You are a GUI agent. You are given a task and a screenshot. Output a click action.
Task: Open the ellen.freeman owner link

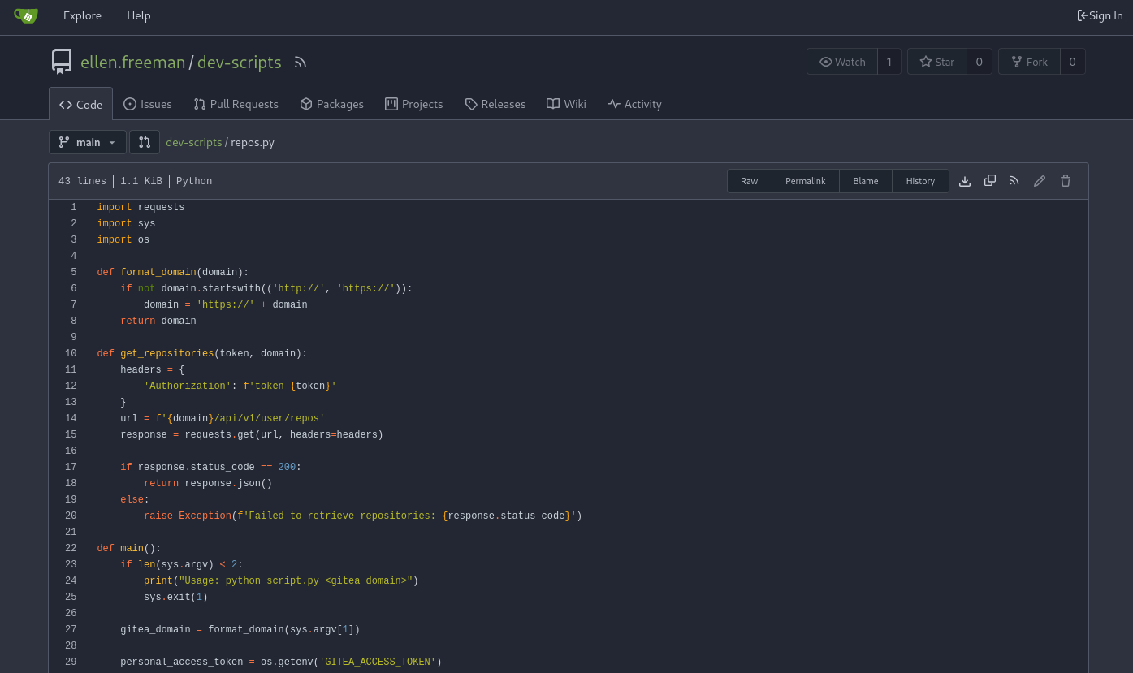(133, 62)
